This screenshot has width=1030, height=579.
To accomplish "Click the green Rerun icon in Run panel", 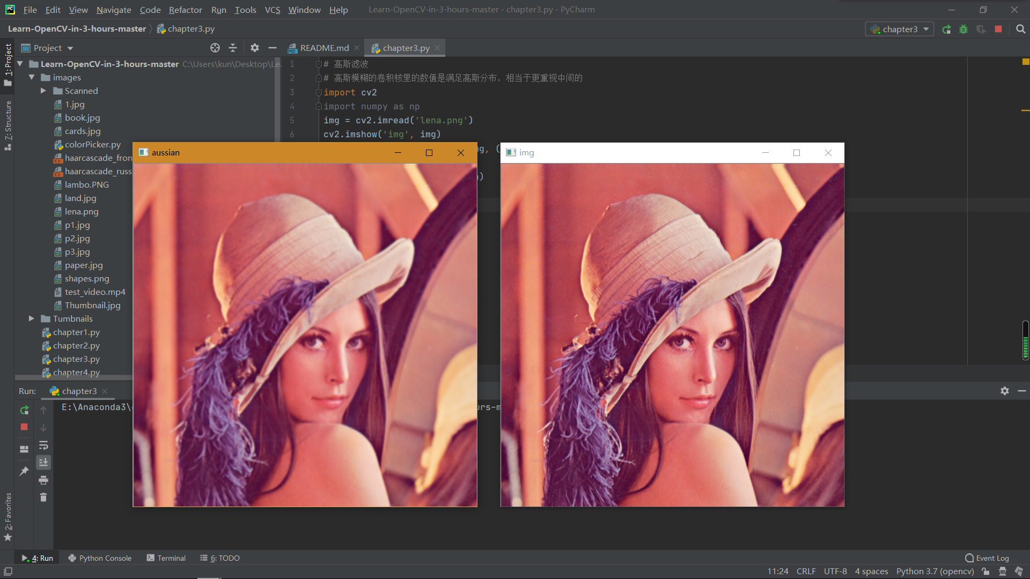I will click(x=24, y=410).
